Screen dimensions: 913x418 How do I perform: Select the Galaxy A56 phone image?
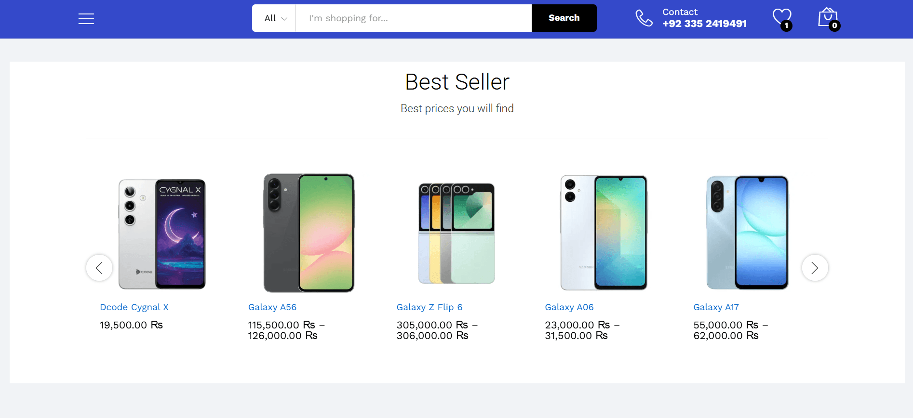coord(309,233)
